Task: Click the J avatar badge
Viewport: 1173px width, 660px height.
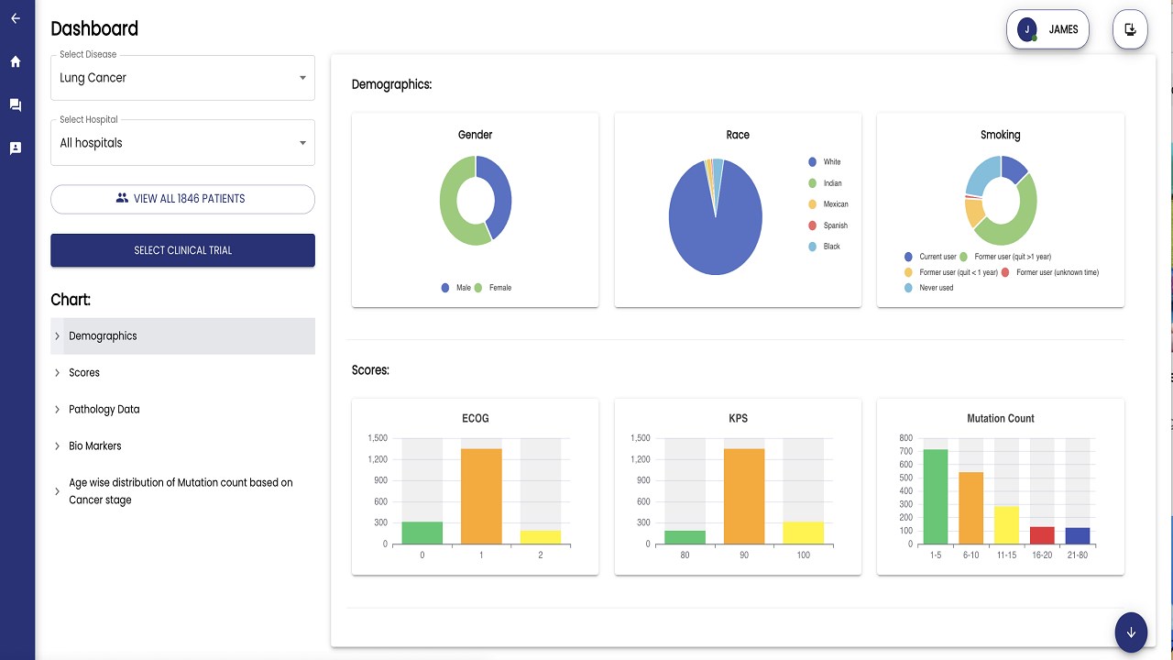Action: coord(1027,29)
